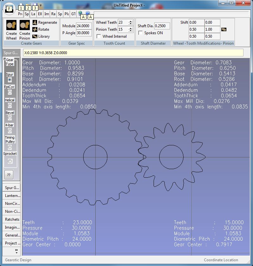
Task: Select the Bevel gear type radio button
Action: click(x=10, y=118)
